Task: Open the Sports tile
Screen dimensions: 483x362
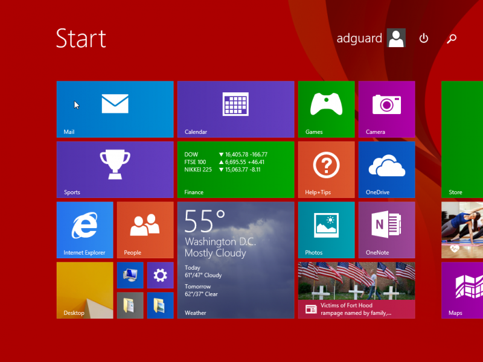Action: click(115, 170)
